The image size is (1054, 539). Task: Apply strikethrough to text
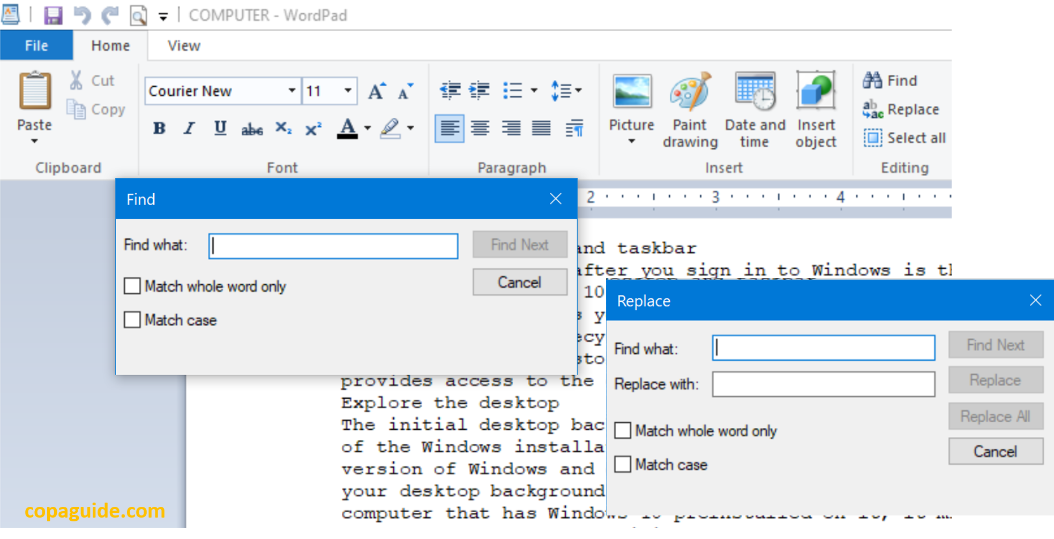(x=251, y=127)
